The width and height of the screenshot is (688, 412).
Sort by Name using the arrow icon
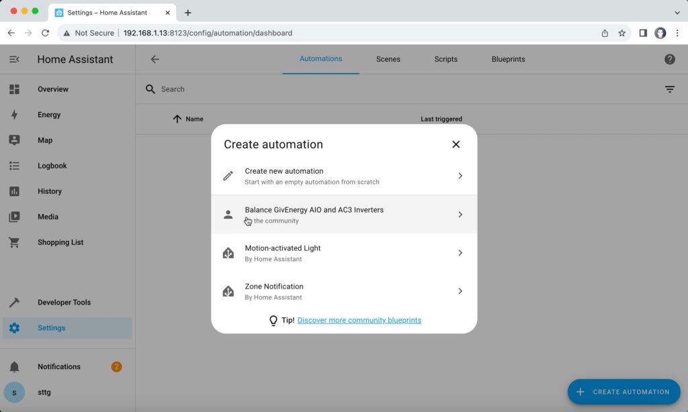177,119
